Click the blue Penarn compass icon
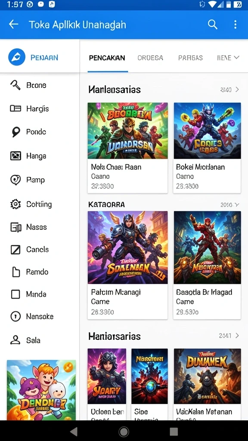 17,57
